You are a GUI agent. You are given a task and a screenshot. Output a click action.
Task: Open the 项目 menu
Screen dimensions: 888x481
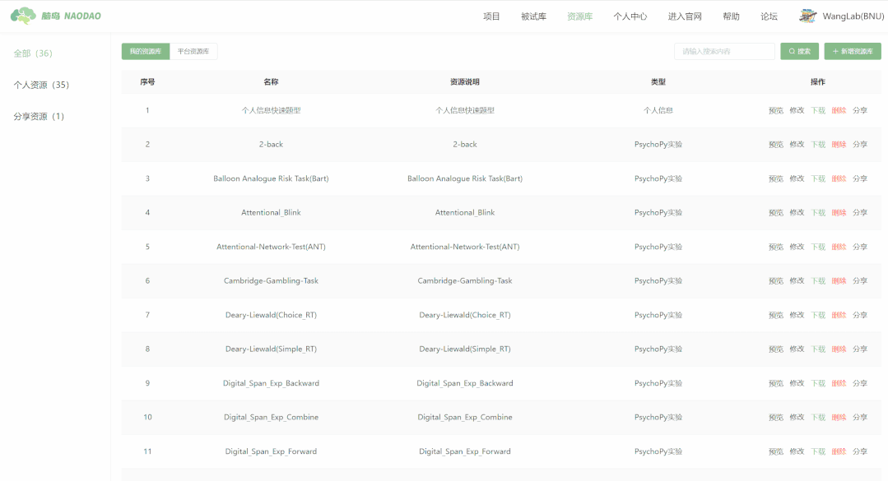pyautogui.click(x=491, y=16)
